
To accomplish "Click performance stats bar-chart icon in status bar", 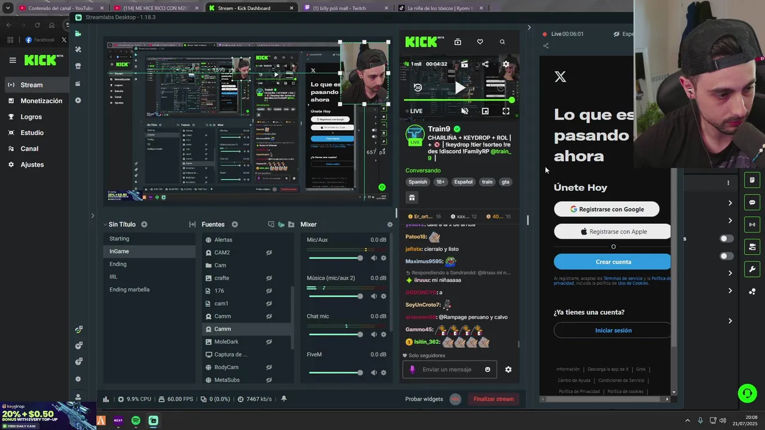I will click(x=106, y=399).
